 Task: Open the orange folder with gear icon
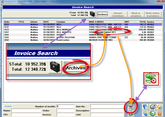pos(159,107)
